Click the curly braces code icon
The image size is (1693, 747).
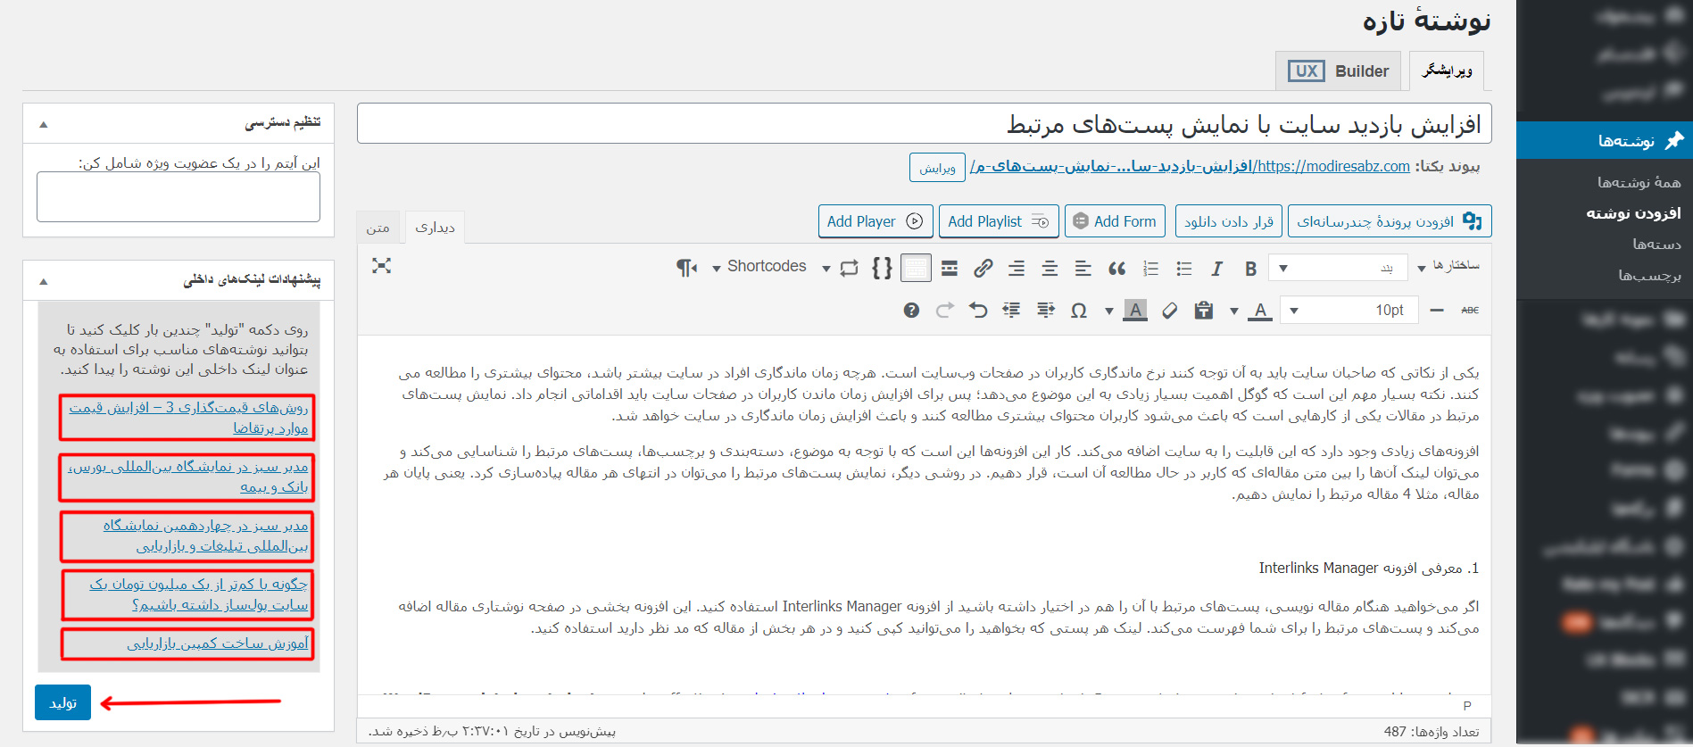click(x=882, y=268)
